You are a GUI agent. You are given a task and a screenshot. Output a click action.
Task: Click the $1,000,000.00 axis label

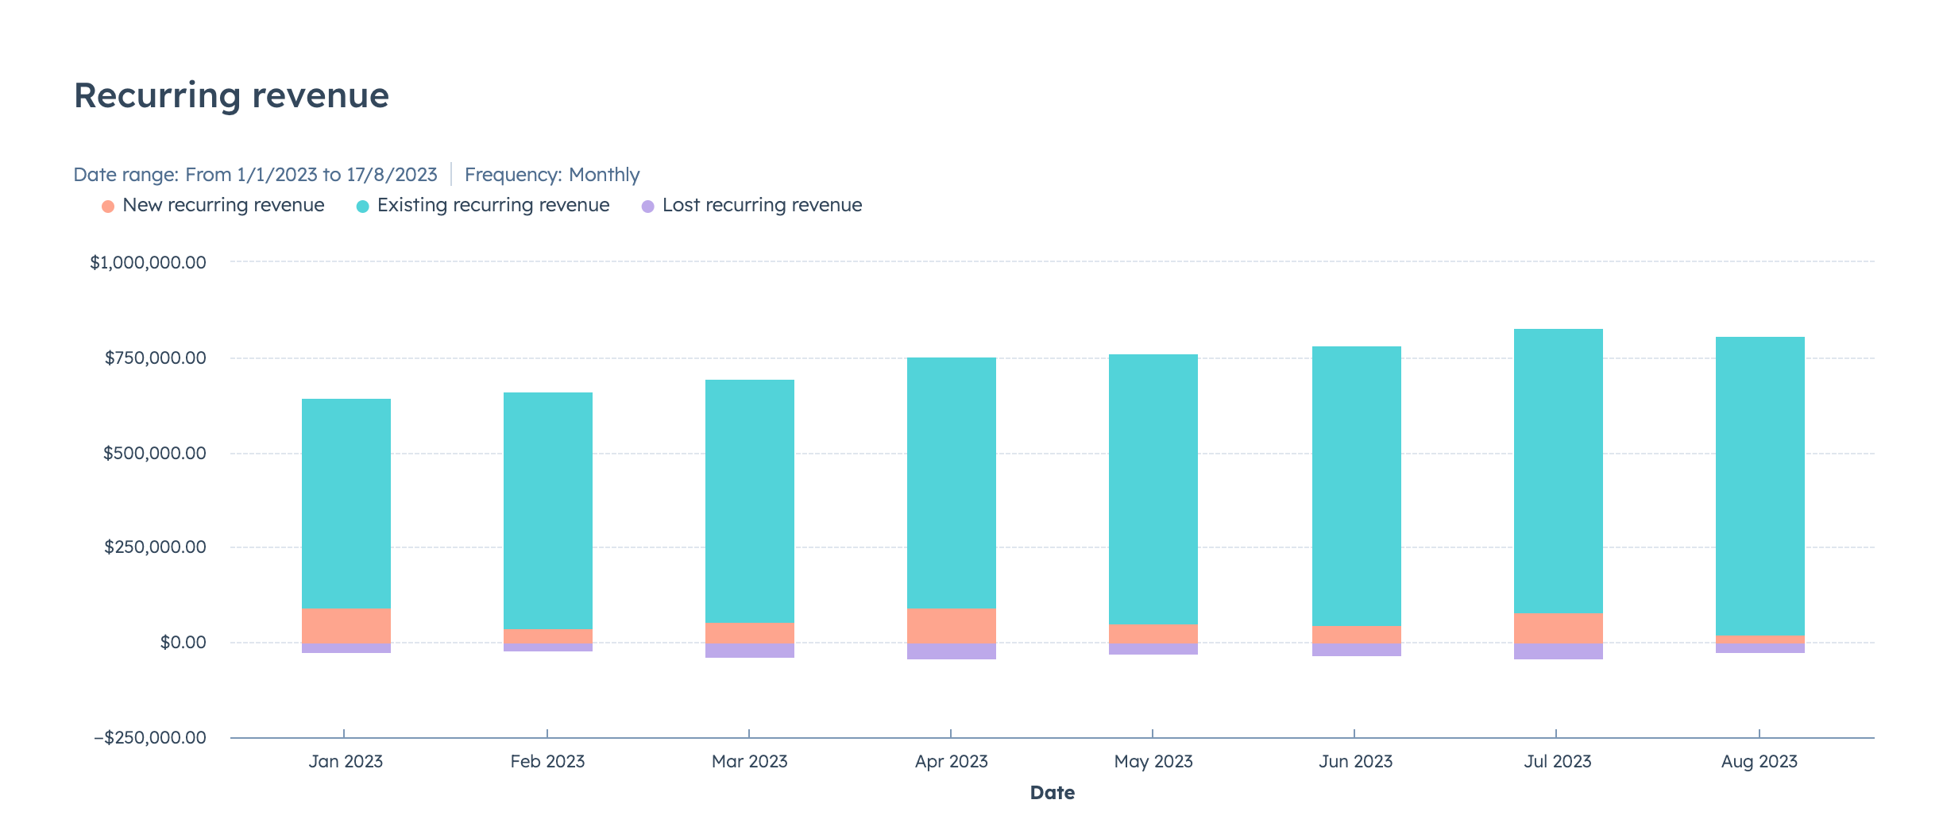click(x=148, y=262)
